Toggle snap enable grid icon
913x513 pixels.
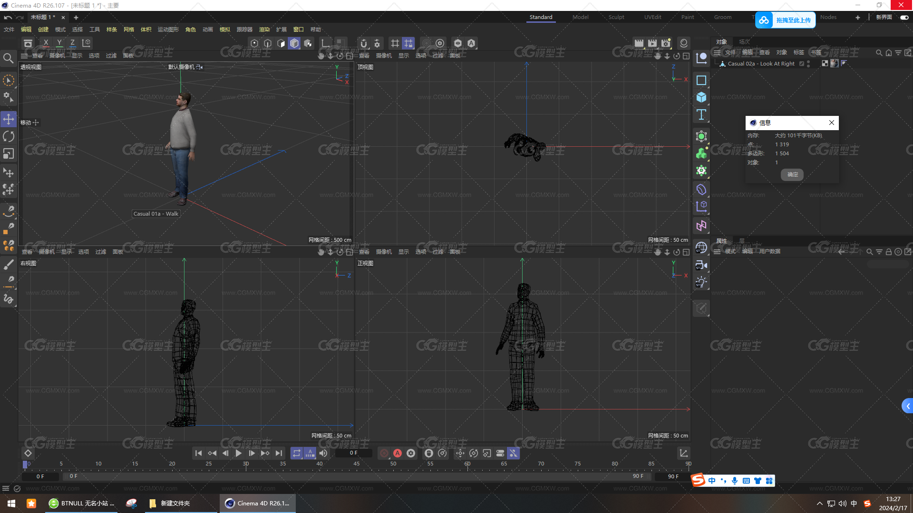[x=395, y=43]
